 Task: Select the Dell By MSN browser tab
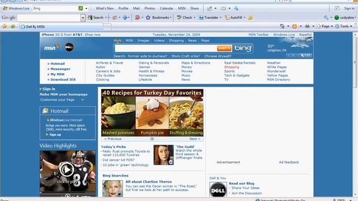61,27
